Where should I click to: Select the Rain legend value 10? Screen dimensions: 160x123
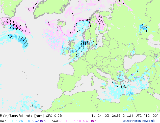point(28,121)
